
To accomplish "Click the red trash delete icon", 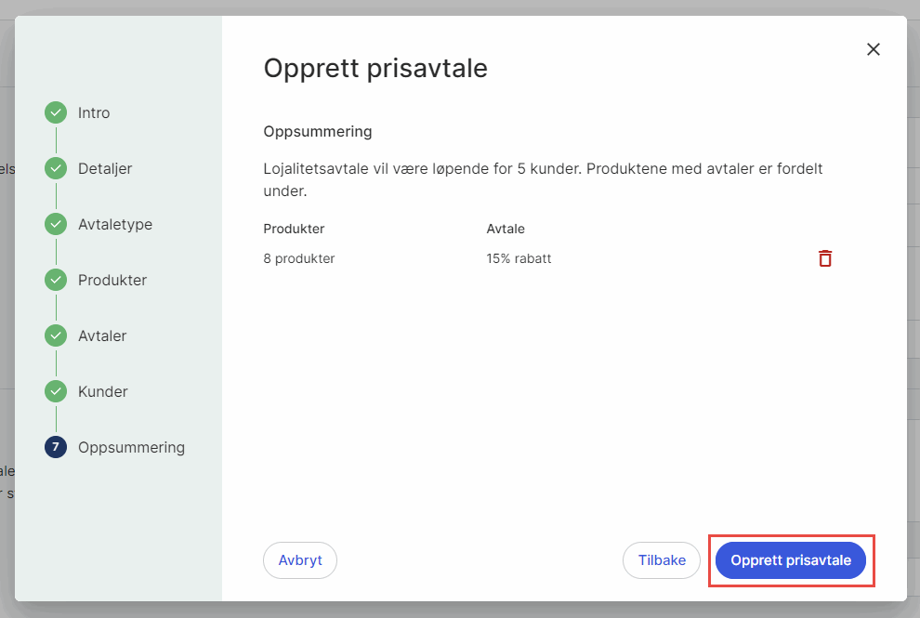I will coord(825,258).
